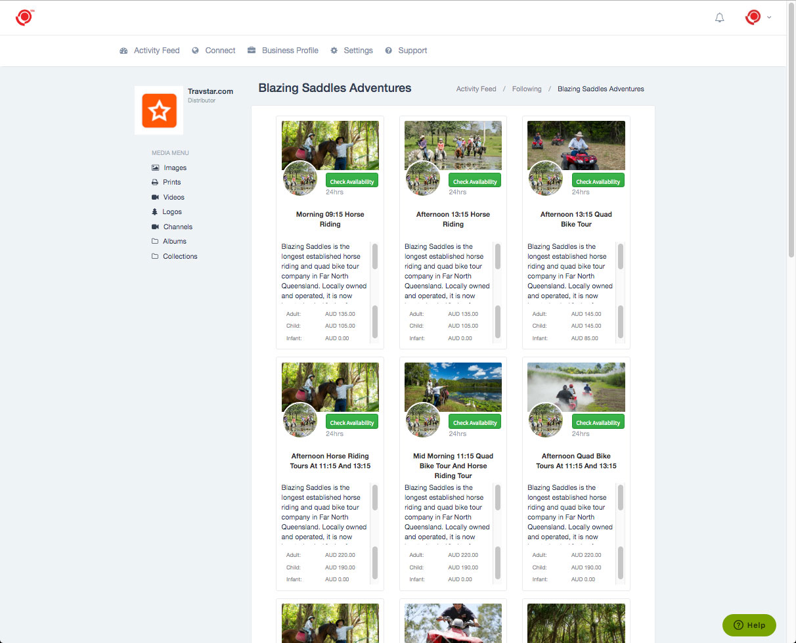This screenshot has height=643, width=796.
Task: Click the Albums folder icon
Action: 156,242
